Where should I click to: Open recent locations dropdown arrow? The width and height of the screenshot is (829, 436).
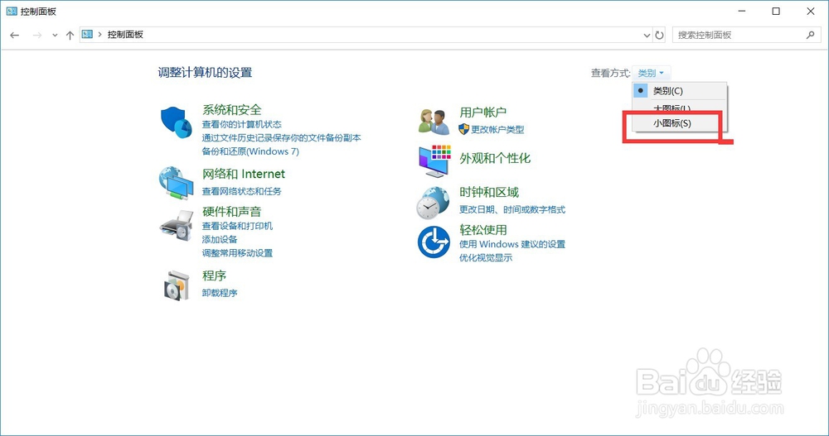pyautogui.click(x=55, y=36)
